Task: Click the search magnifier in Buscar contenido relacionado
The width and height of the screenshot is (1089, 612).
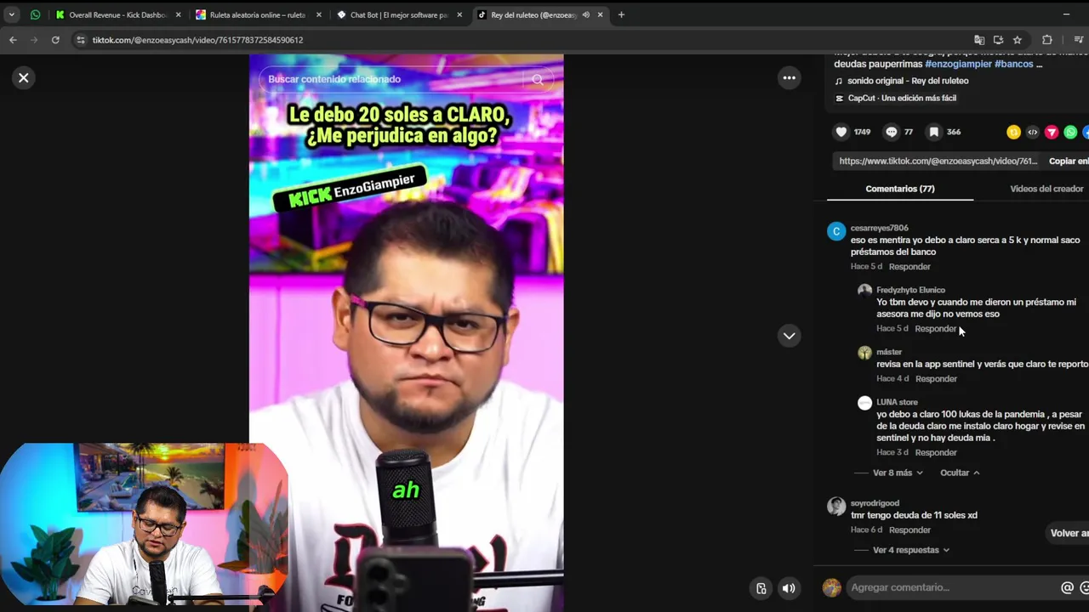Action: coord(538,79)
